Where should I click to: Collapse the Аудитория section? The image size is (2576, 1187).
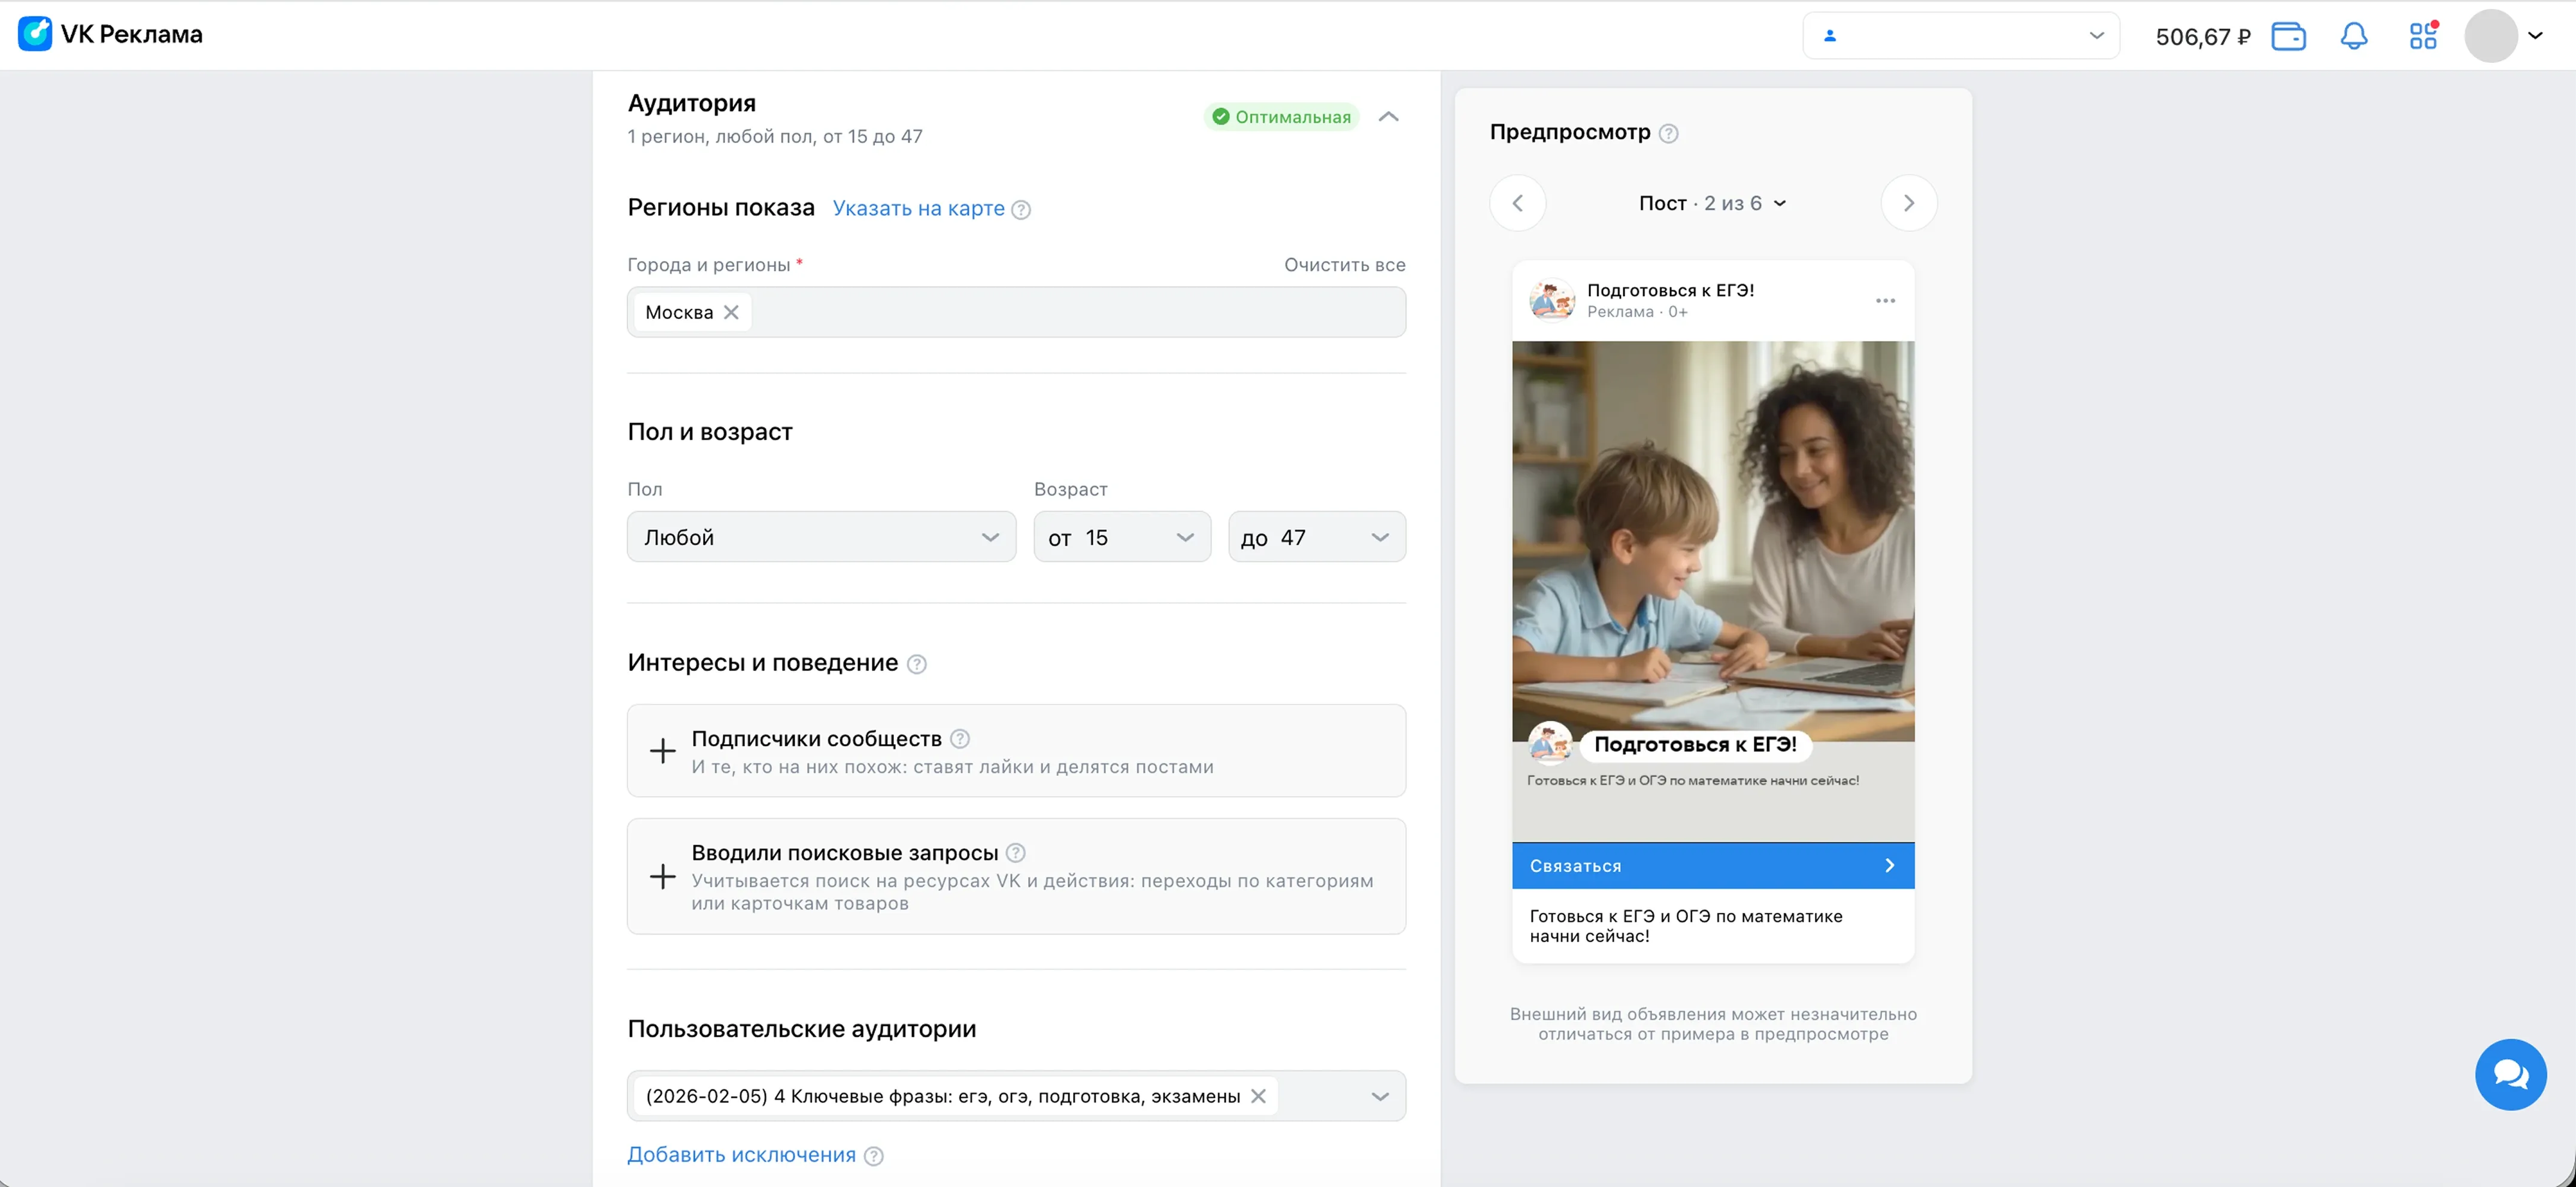coord(1388,117)
